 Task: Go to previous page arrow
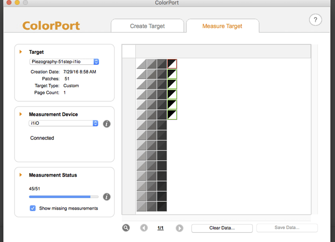pos(144,228)
